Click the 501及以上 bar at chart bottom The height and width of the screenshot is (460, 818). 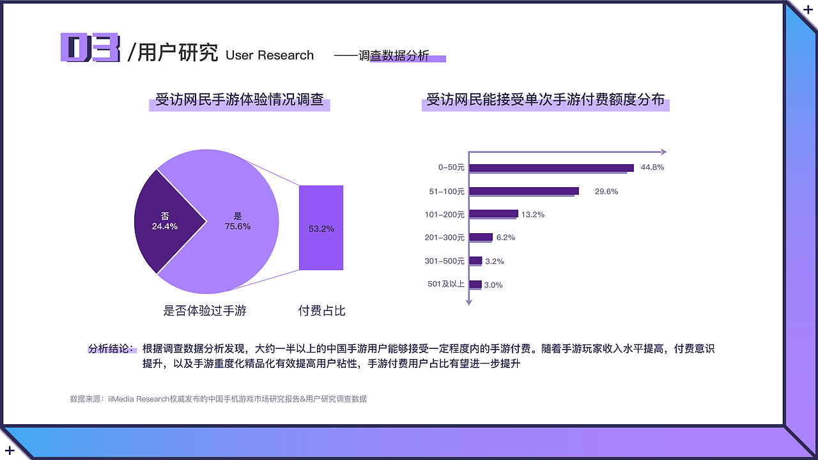click(x=474, y=284)
